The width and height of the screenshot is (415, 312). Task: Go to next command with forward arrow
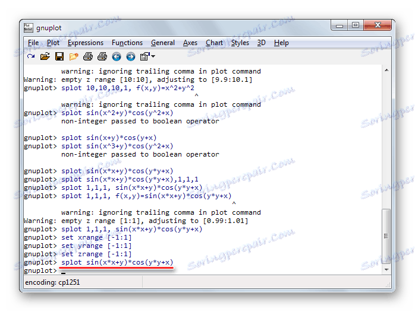tap(131, 56)
